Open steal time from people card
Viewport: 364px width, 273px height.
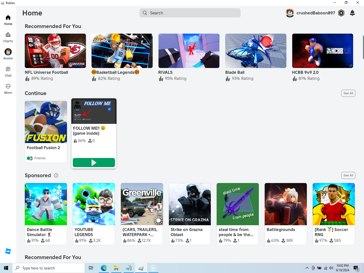pyautogui.click(x=238, y=214)
